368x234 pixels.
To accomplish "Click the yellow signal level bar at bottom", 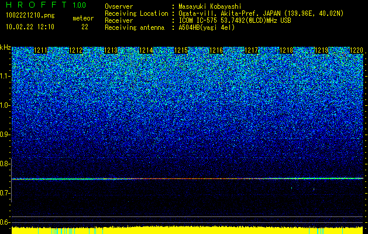I will point(187,230).
